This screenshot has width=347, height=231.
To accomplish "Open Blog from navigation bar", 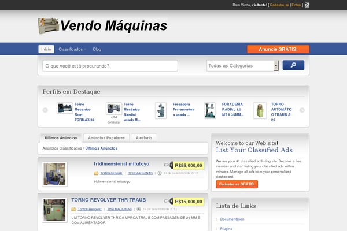I will pyautogui.click(x=97, y=49).
